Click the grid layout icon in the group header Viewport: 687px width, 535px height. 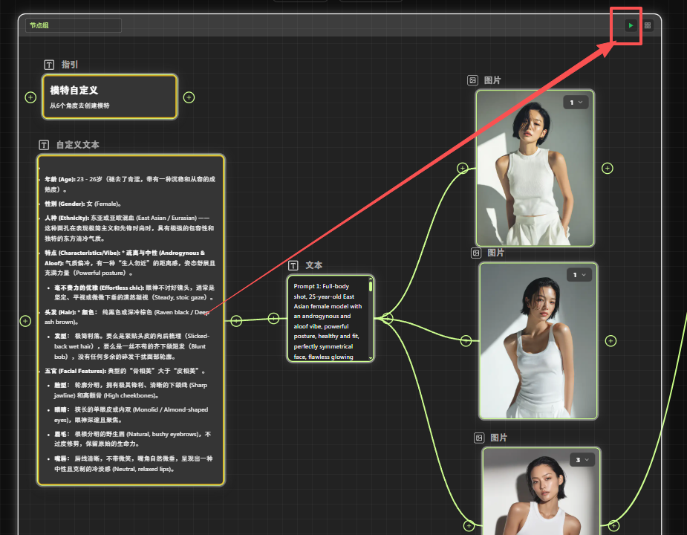click(648, 25)
